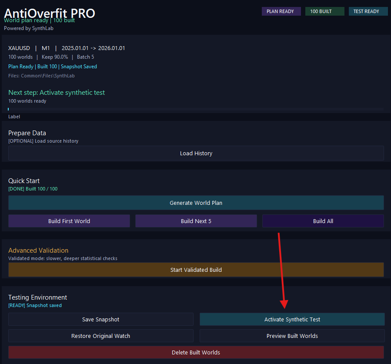Click the Prepare Data heading
The image size is (391, 364).
tap(27, 133)
